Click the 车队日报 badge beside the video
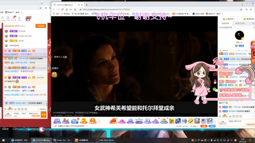The height and width of the screenshot is (143, 255). click(54, 75)
